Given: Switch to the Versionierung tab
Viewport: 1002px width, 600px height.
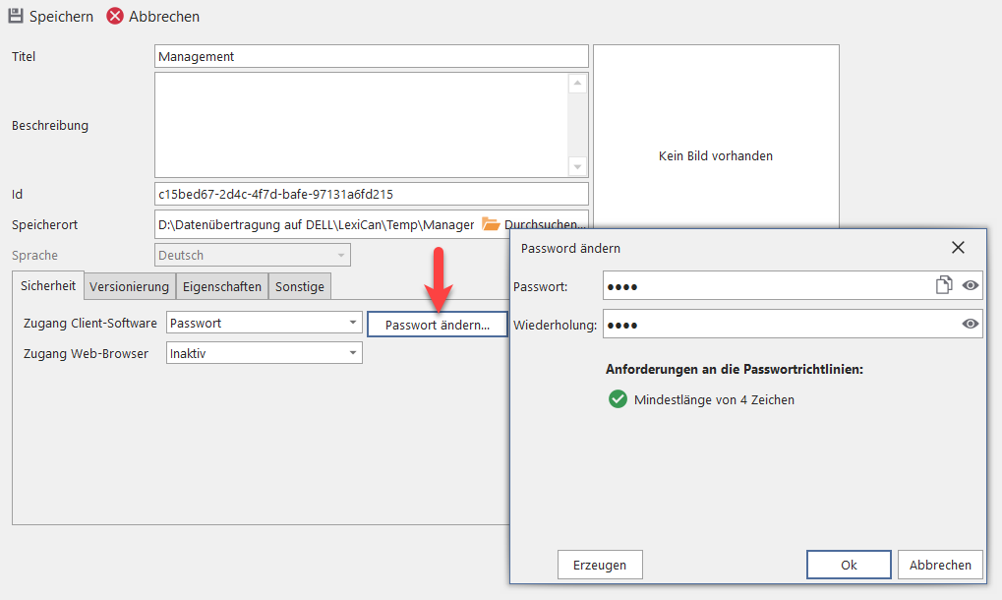Looking at the screenshot, I should (x=130, y=287).
